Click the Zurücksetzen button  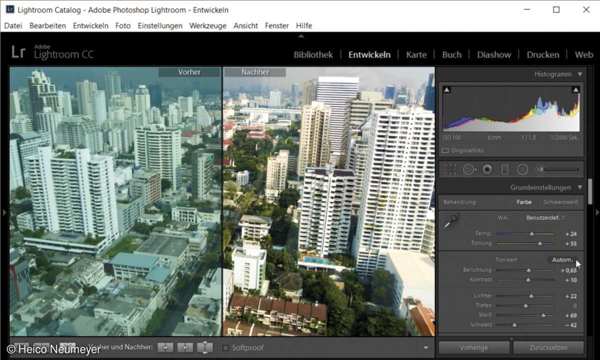[548, 347]
